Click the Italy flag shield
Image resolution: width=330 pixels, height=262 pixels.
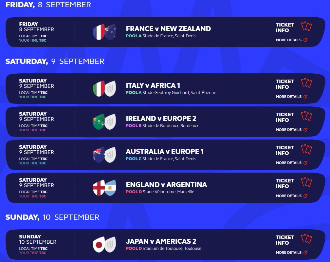pos(99,89)
